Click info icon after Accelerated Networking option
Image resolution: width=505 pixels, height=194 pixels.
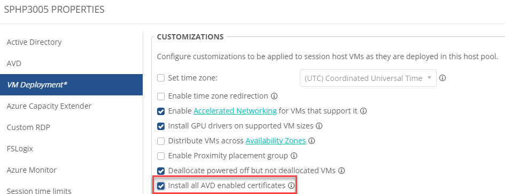363,111
